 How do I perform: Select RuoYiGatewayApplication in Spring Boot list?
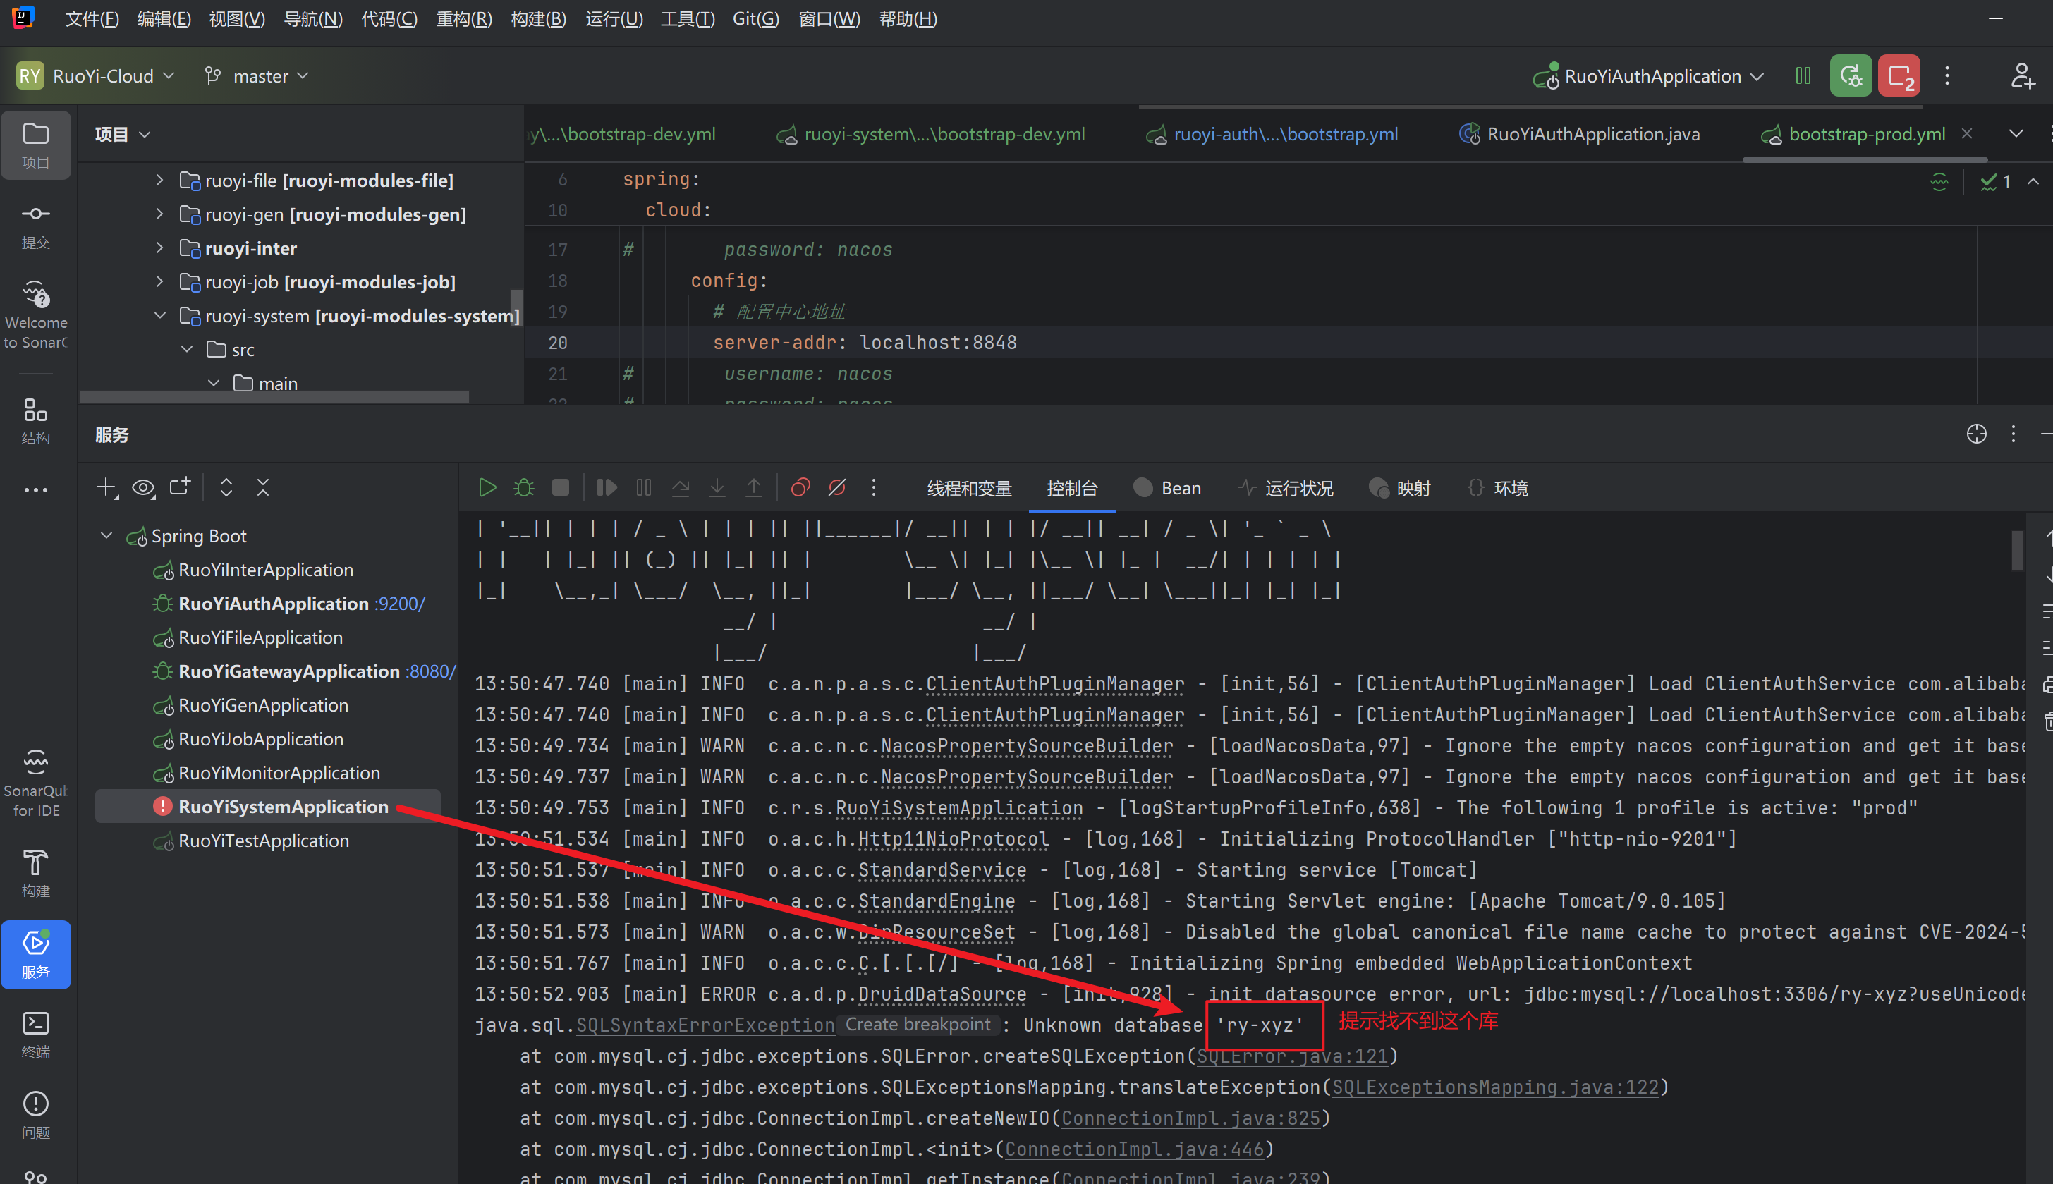[x=288, y=672]
